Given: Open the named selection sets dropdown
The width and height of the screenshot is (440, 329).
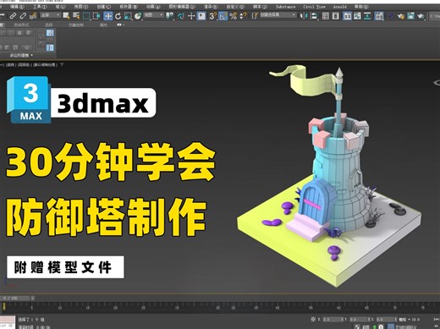Looking at the screenshot, I should [x=278, y=15].
